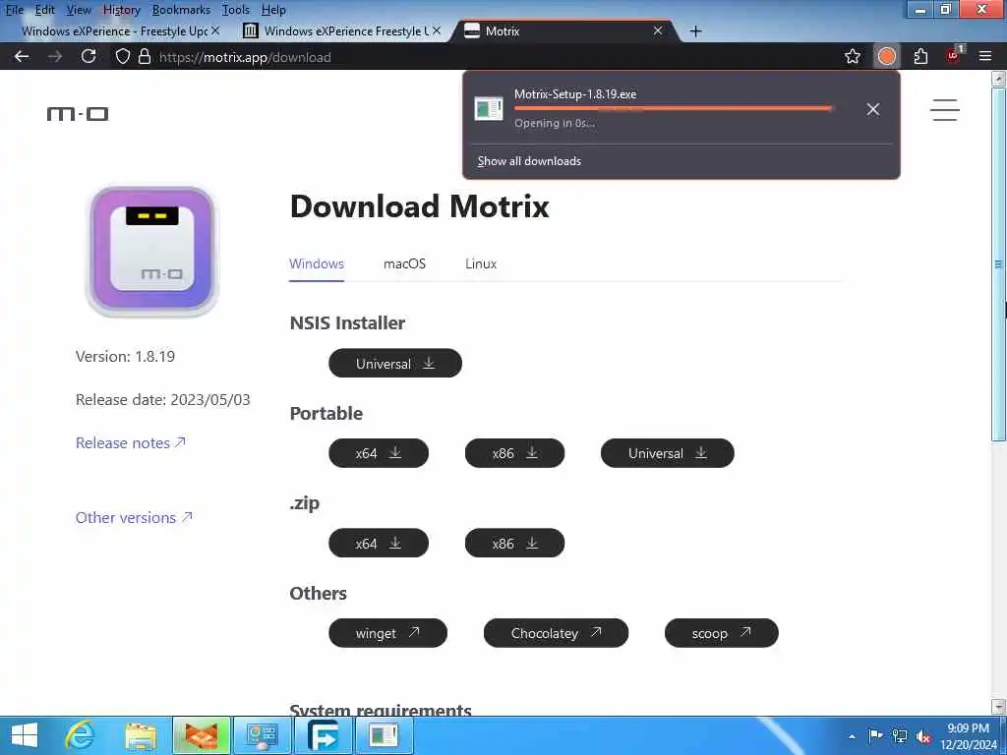The image size is (1007, 755).
Task: Open File Explorer from the taskbar
Action: 141,735
